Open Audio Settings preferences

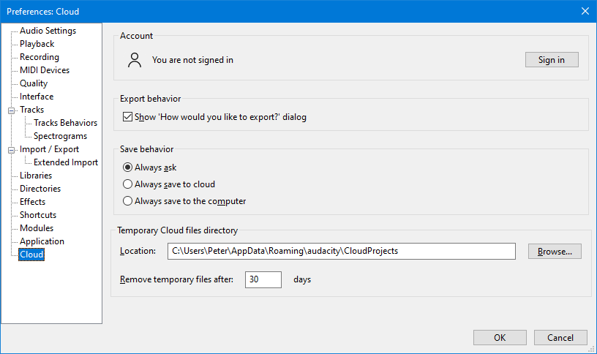(48, 31)
